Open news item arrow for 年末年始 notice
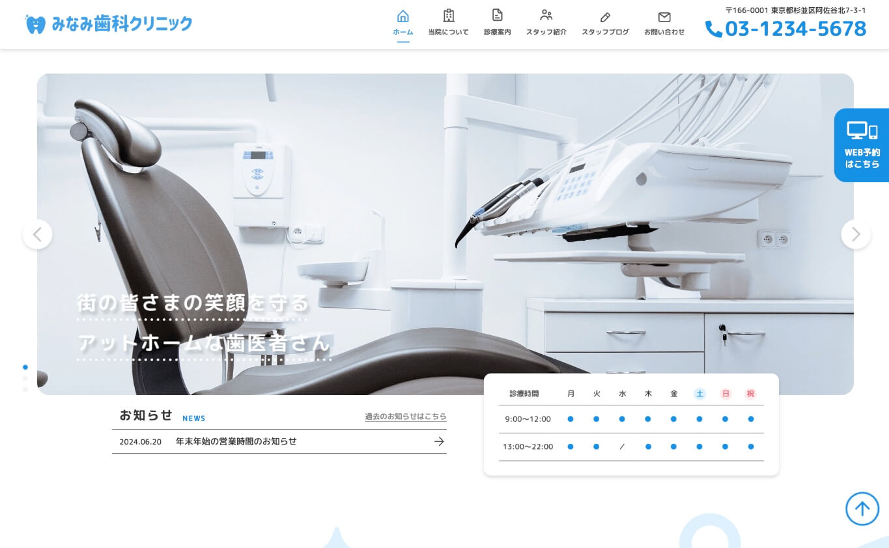Screen dimensions: 889x548 click(x=439, y=441)
